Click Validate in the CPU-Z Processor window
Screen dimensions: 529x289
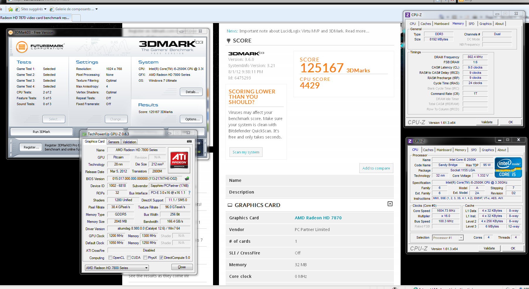(489, 248)
